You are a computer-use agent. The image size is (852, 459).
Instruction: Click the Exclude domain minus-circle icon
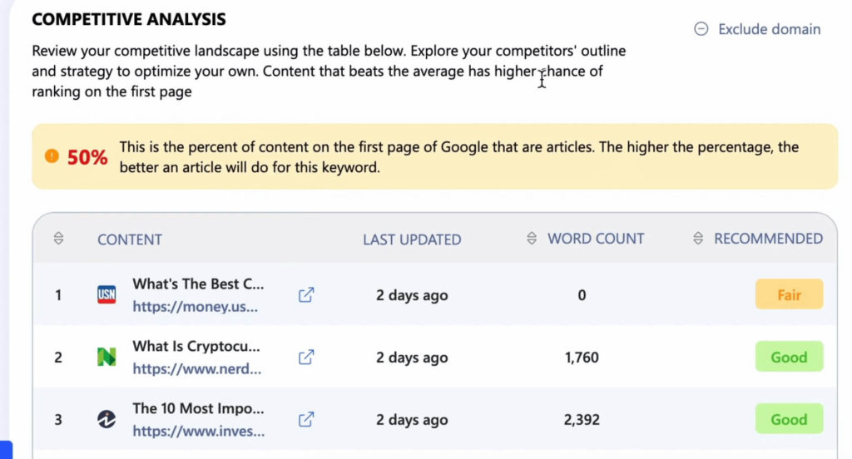(x=701, y=29)
